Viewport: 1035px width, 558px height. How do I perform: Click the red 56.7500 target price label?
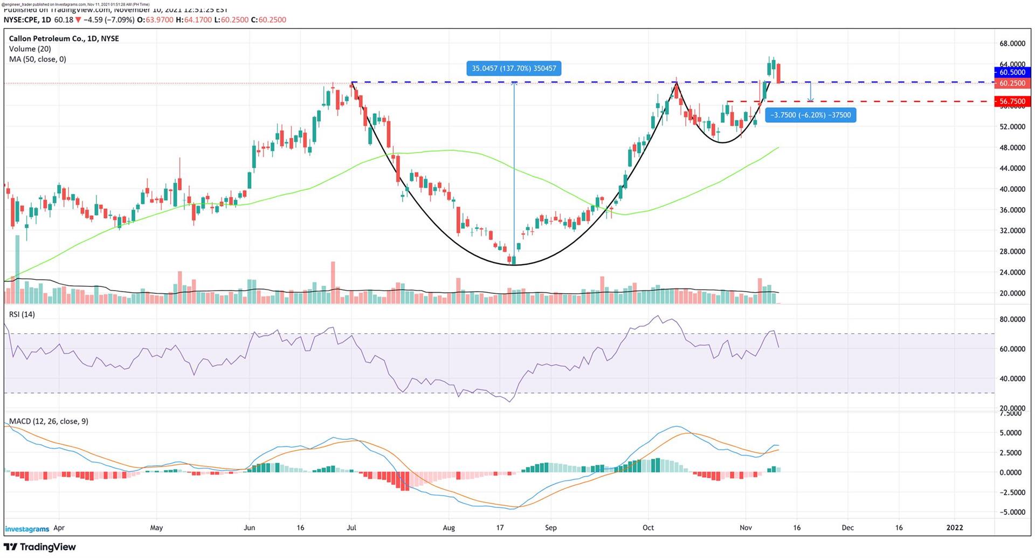pos(1012,101)
